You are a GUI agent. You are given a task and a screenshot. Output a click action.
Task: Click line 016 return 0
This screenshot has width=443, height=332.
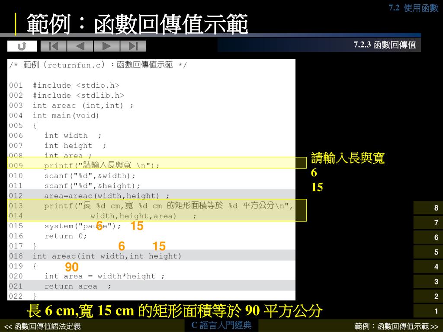click(x=48, y=236)
